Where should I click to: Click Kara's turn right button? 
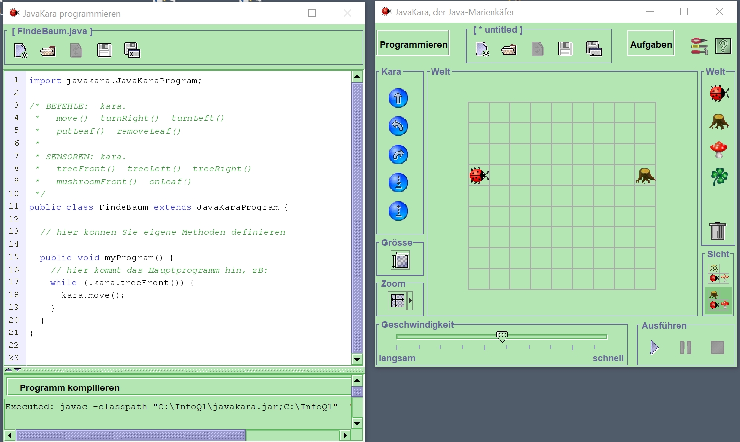(398, 155)
